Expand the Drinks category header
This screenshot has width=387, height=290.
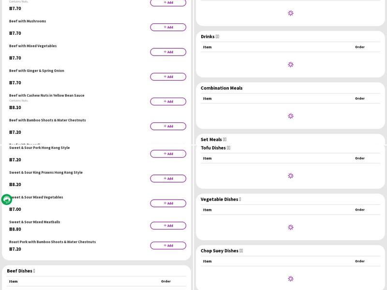pyautogui.click(x=210, y=37)
